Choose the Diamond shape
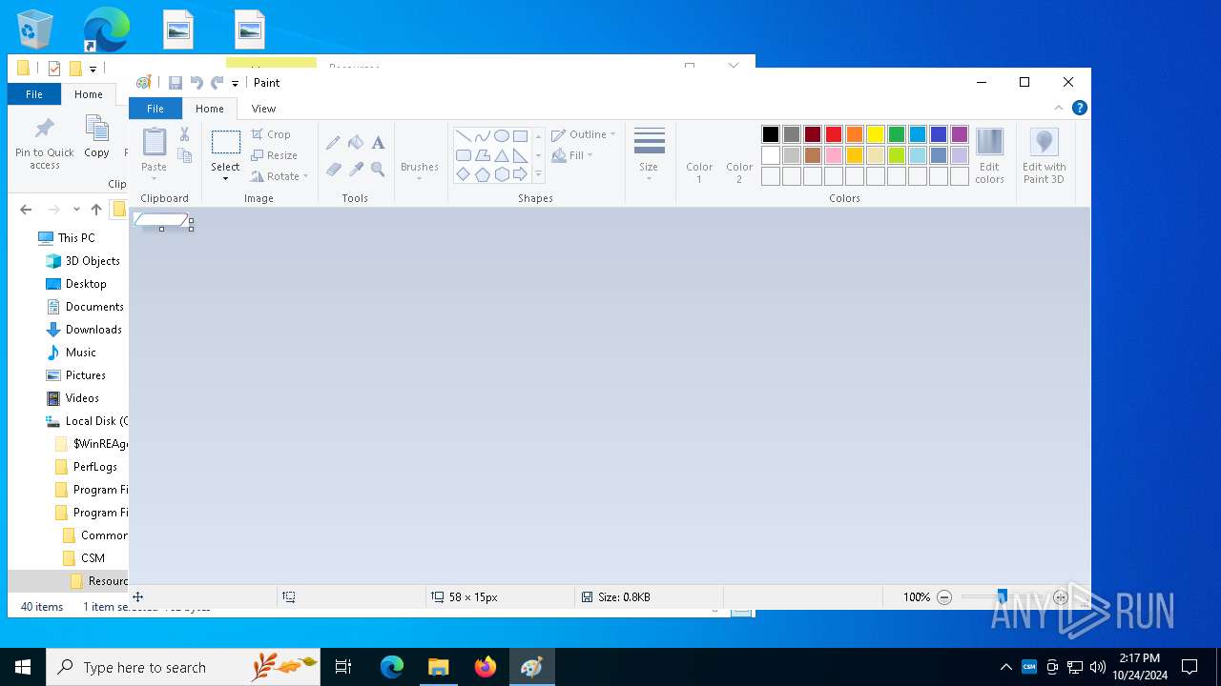 tap(464, 174)
